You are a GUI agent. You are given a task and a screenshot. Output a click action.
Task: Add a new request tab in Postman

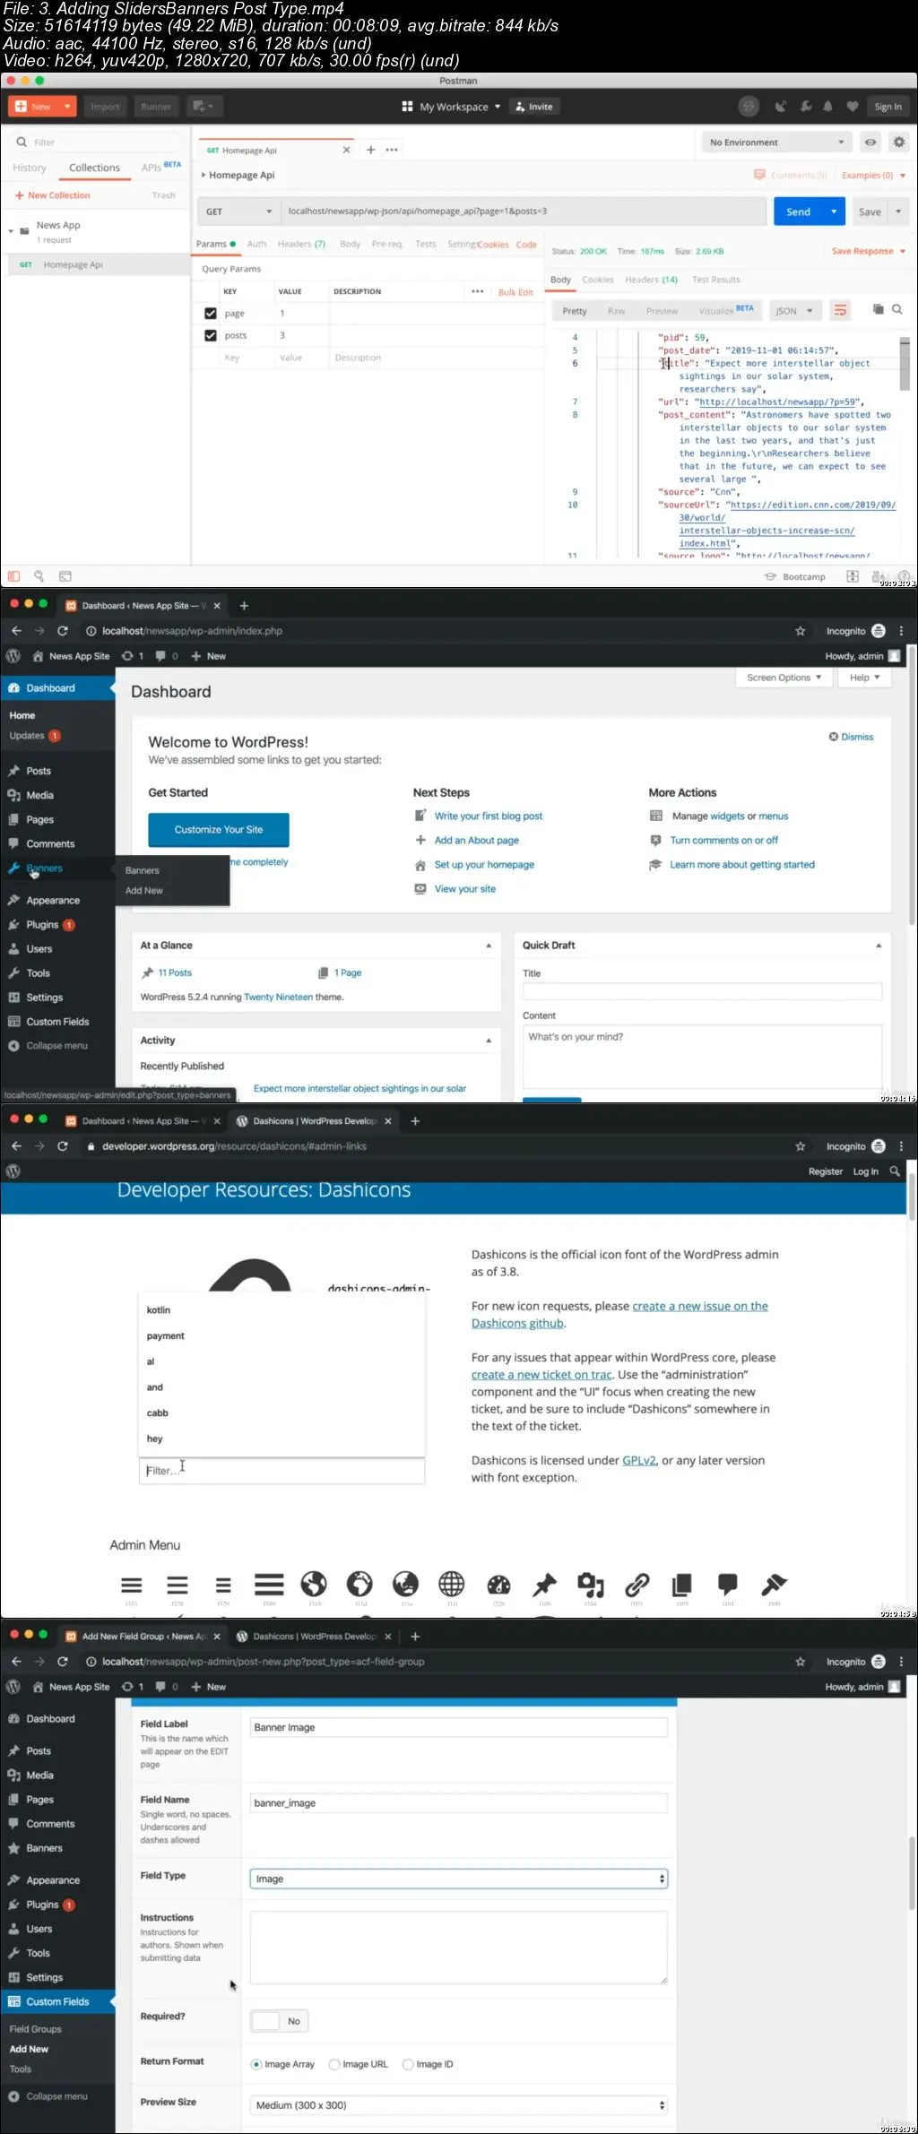[370, 150]
